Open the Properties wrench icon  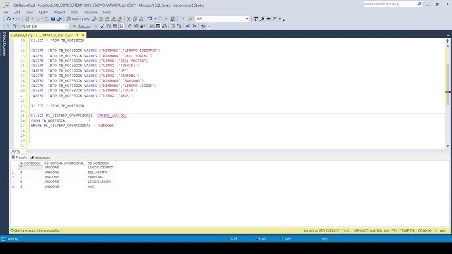(x=262, y=19)
